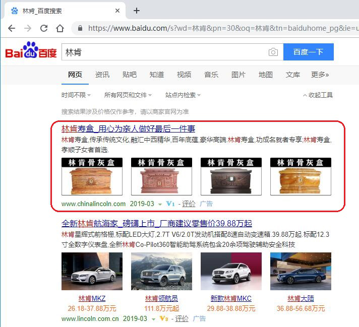Viewport: 359px width, 327px height.
Task: Expand dropdown arrow after lincoln.com.cn date
Action: [153, 319]
